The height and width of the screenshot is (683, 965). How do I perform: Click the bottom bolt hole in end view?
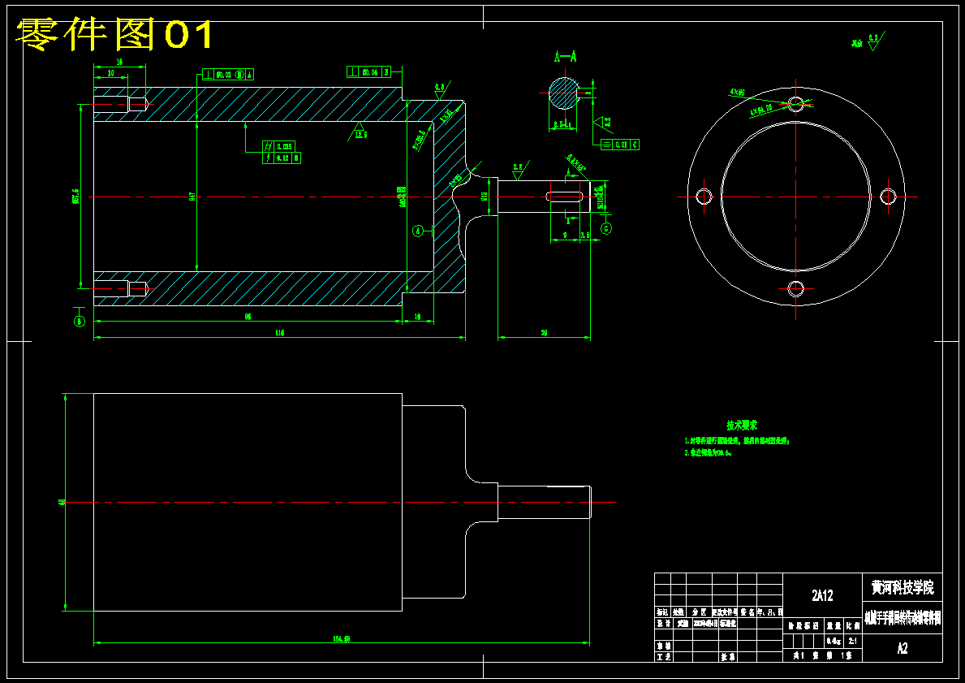coord(795,289)
